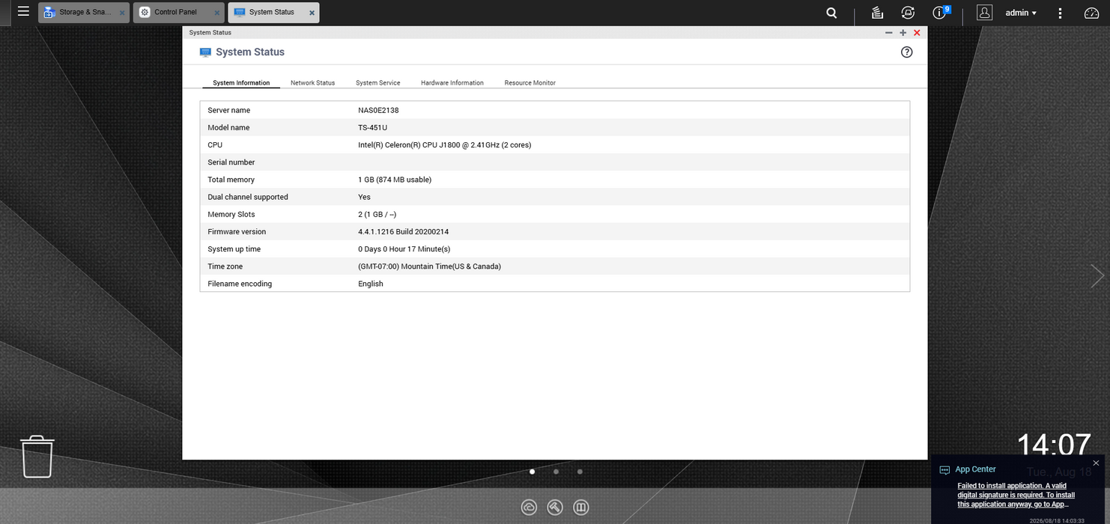Select the System Information tab
Screen dimensions: 1110x524
[x=241, y=82]
